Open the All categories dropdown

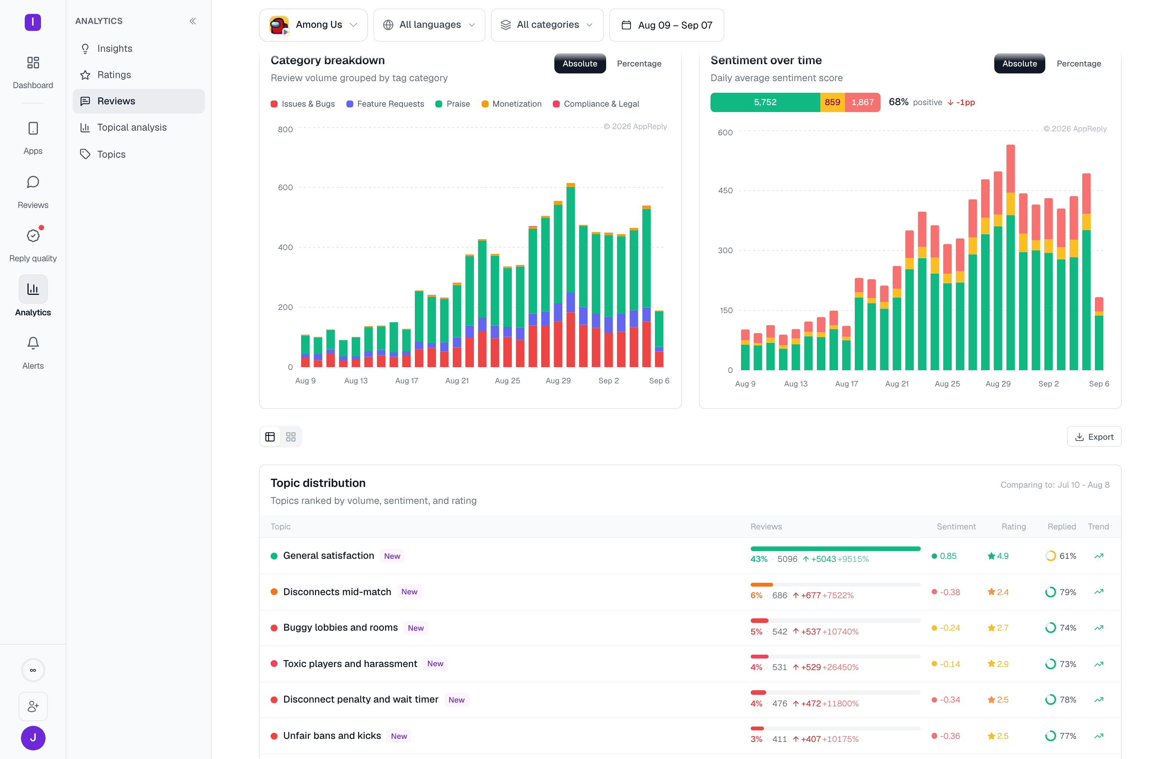[x=547, y=25]
